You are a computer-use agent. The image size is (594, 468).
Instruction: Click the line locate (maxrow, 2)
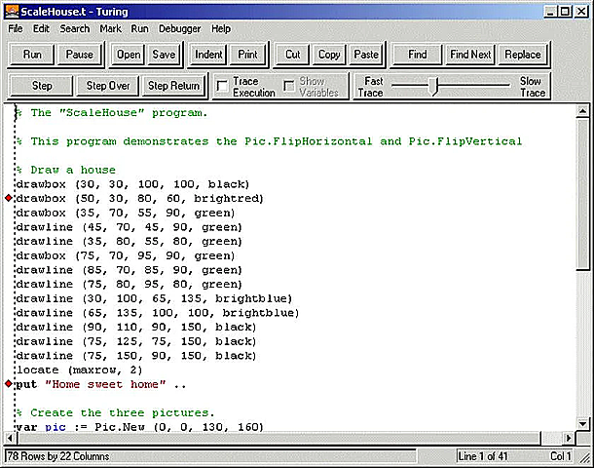coord(79,370)
